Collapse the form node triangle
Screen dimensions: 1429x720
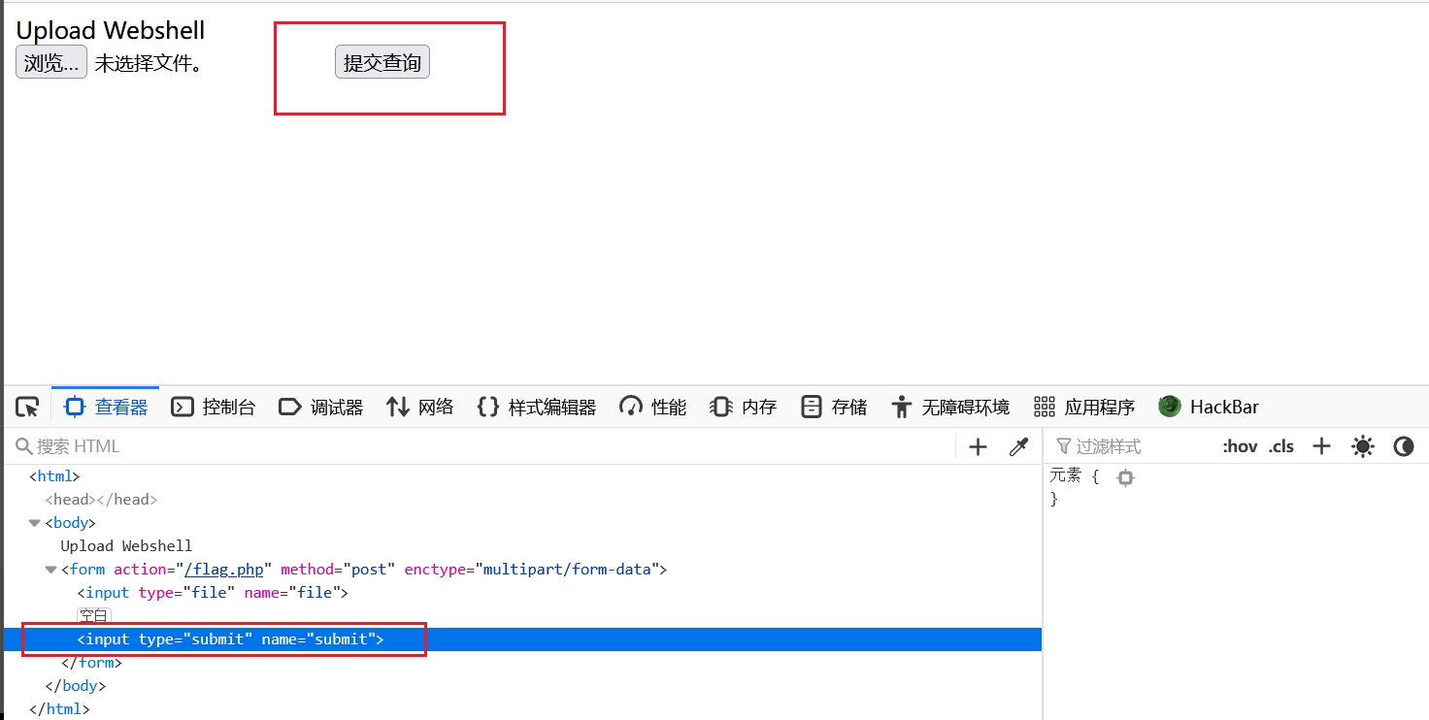pyautogui.click(x=50, y=570)
